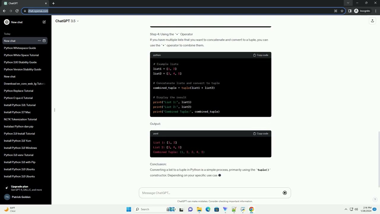
Task: Show hidden system tray icons
Action: point(346,209)
